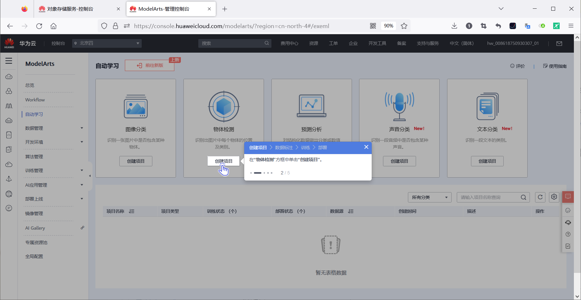This screenshot has width=581, height=300.
Task: Click the translate extension icon
Action: 527,26
